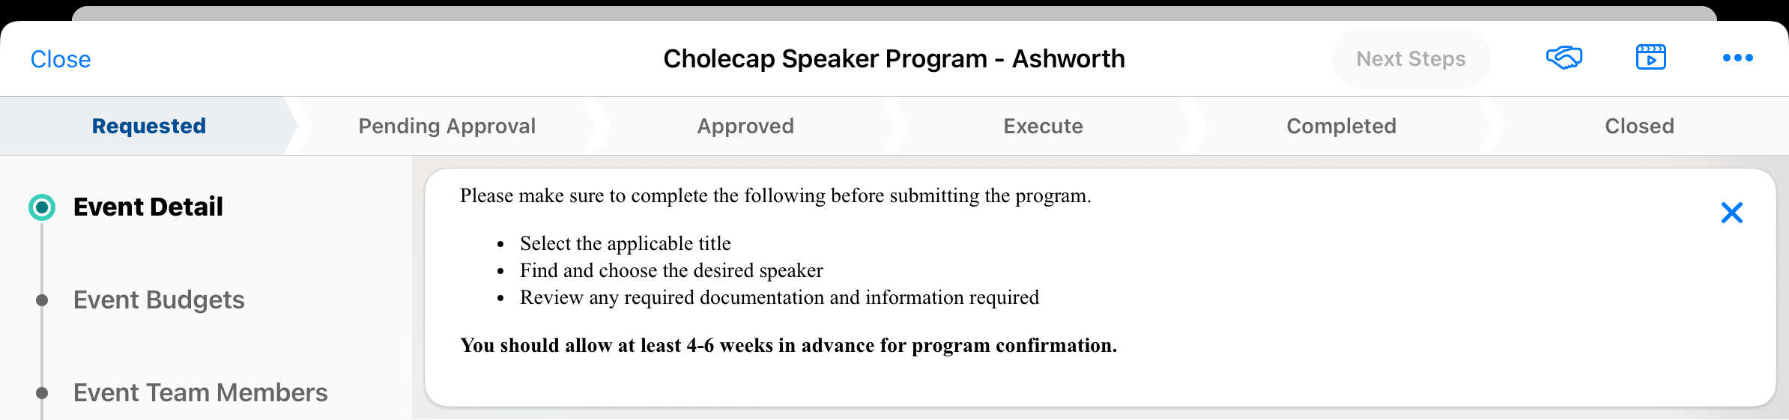Click the bold 4-6 weeks notice text
Viewport: 1789px width, 420px height.
point(788,345)
